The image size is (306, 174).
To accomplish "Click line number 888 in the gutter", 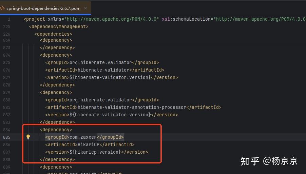I will [6, 159].
